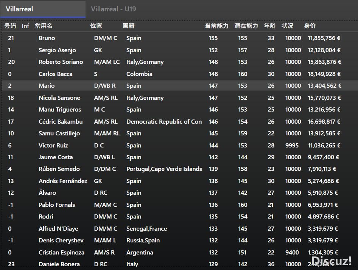Sort by the 常用名 column header
This screenshot has height=270, width=358.
tap(44, 26)
